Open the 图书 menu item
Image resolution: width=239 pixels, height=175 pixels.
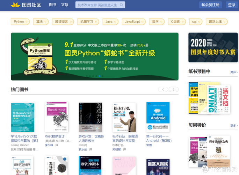[x=53, y=5]
